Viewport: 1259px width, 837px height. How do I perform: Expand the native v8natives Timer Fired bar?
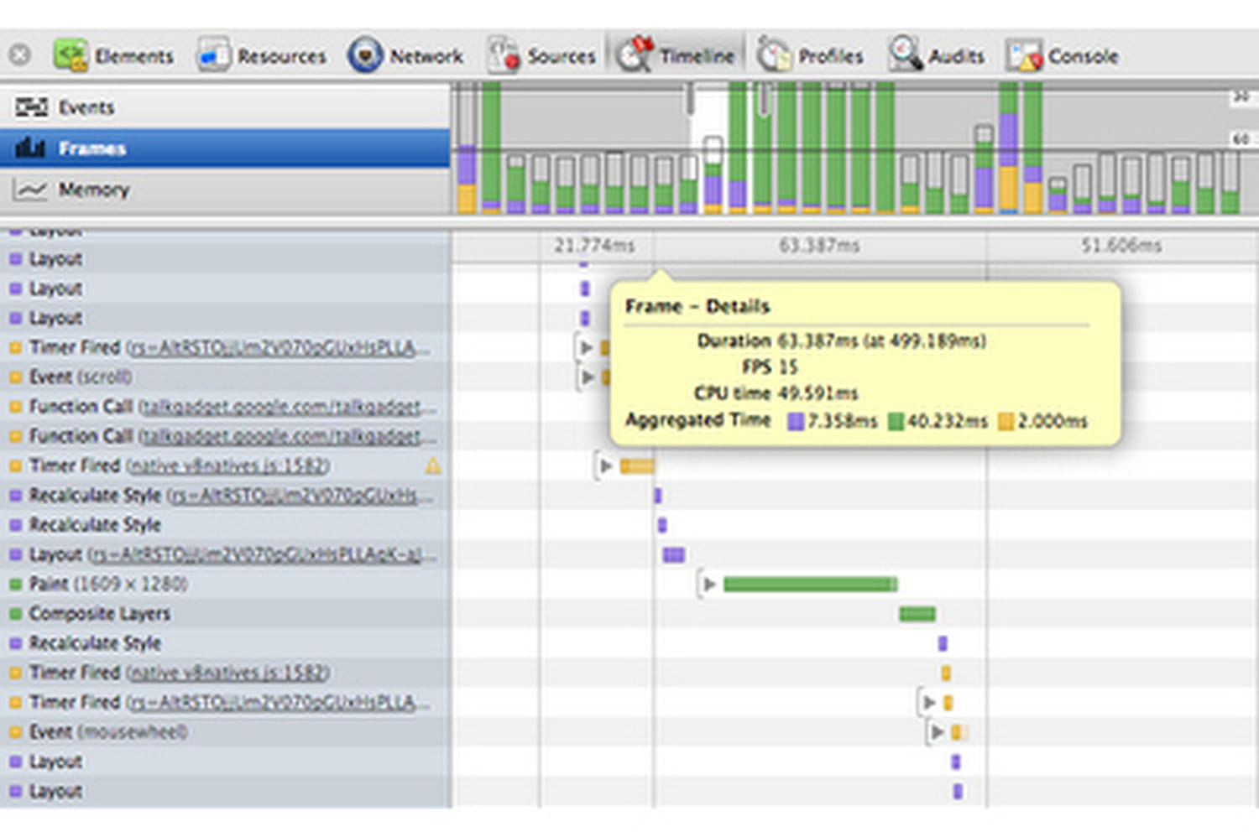coord(605,465)
